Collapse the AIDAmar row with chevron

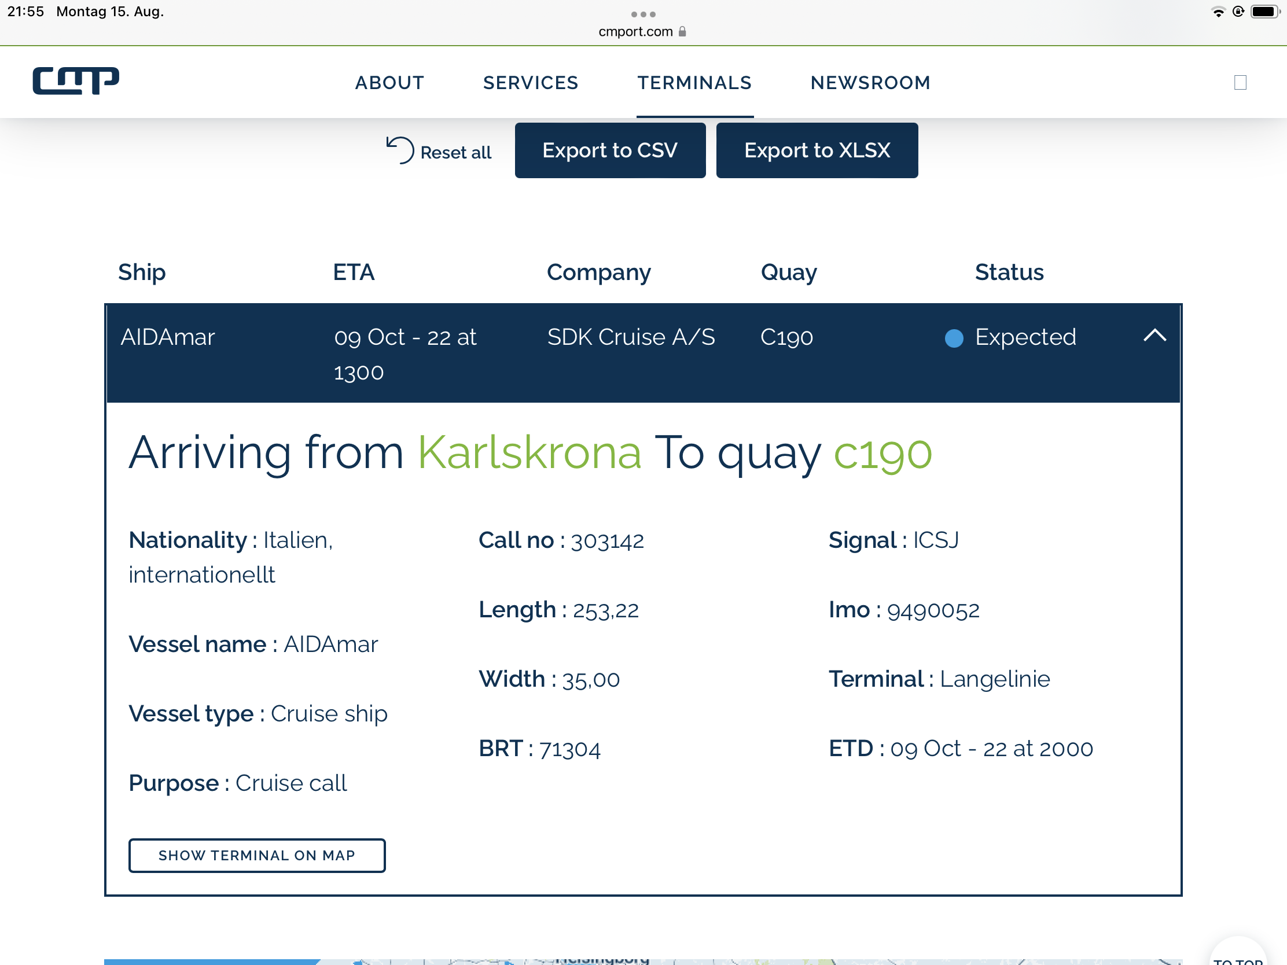(1154, 336)
